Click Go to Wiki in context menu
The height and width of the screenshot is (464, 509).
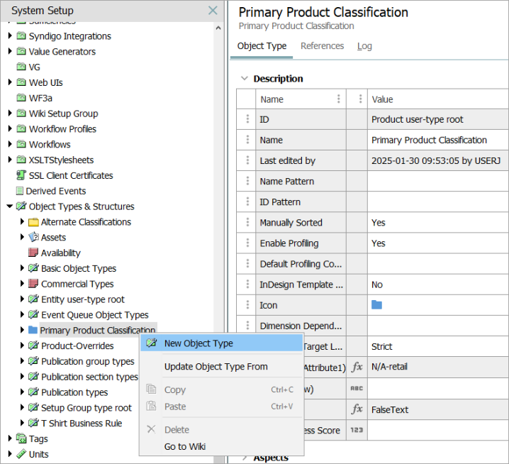click(x=184, y=446)
